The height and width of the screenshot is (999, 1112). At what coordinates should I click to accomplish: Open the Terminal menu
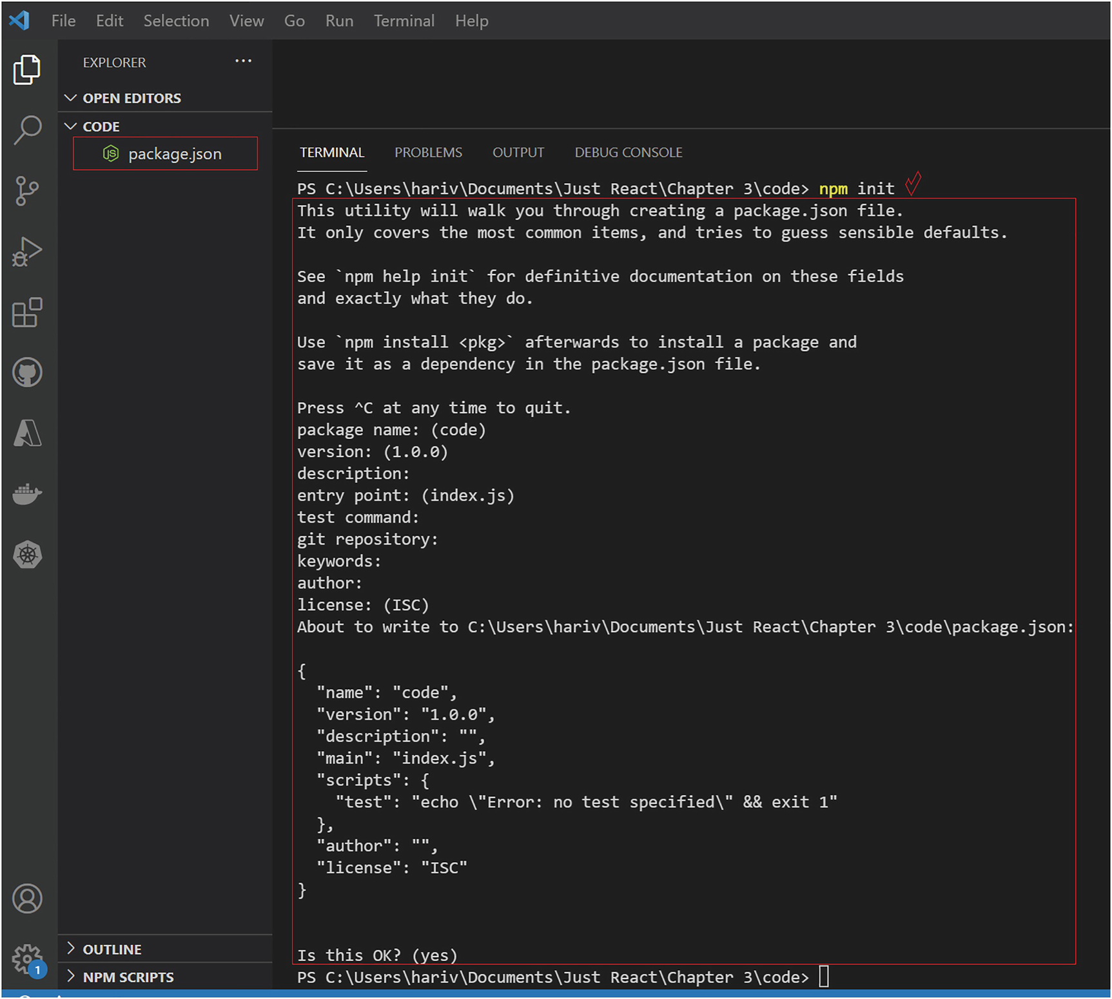(x=404, y=21)
